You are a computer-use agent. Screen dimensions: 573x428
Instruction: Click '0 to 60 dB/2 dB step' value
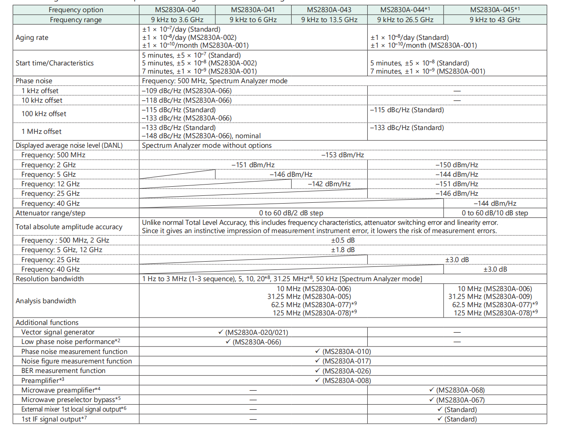tap(291, 213)
